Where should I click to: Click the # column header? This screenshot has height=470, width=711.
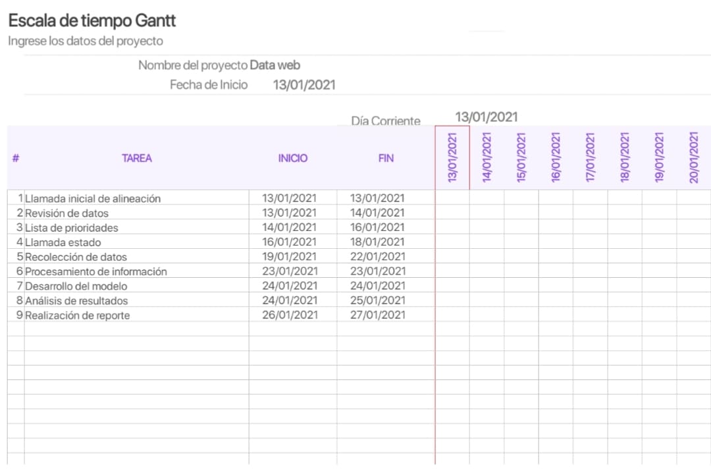tap(15, 158)
